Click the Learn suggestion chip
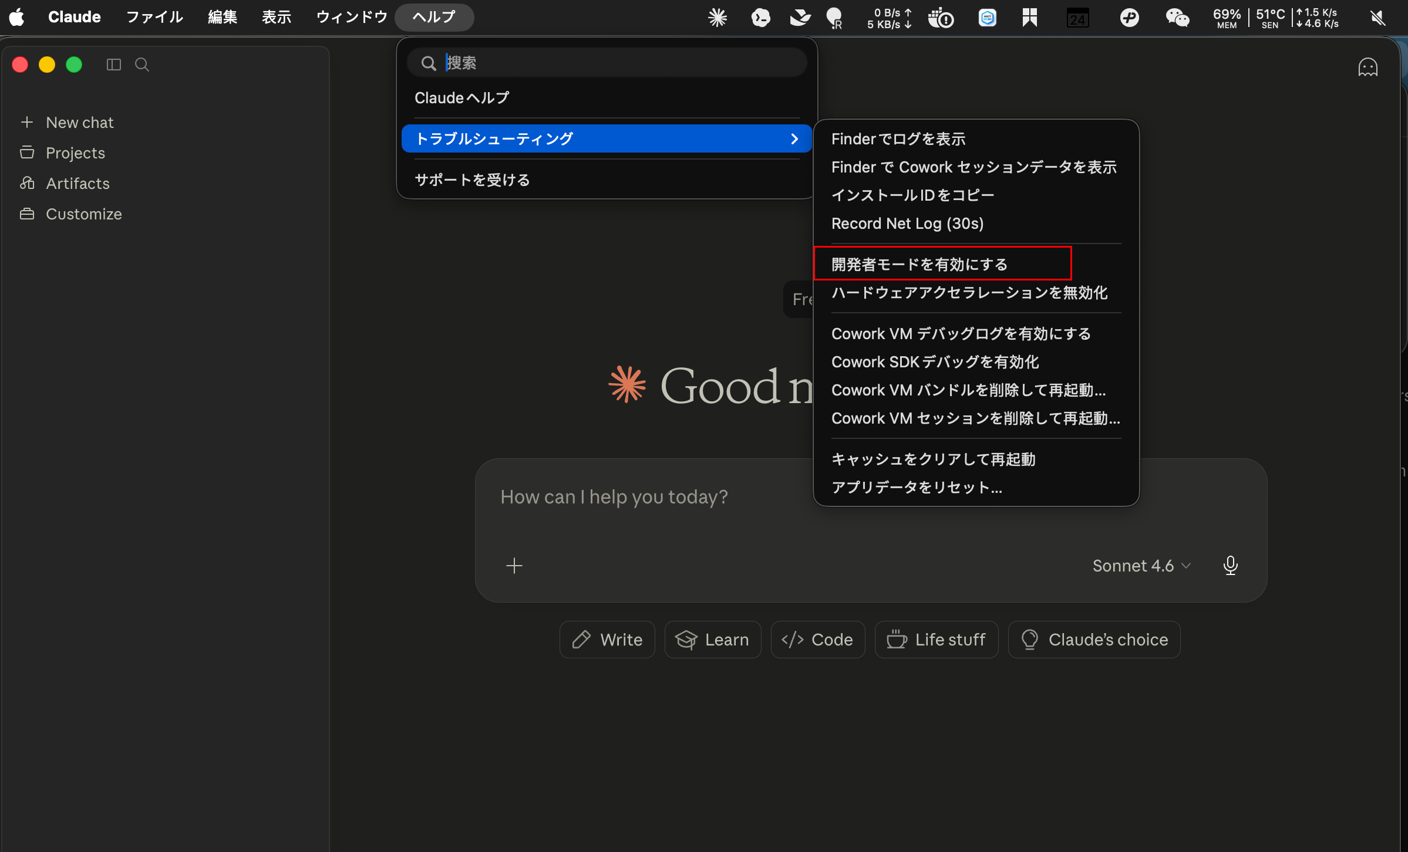 point(713,640)
